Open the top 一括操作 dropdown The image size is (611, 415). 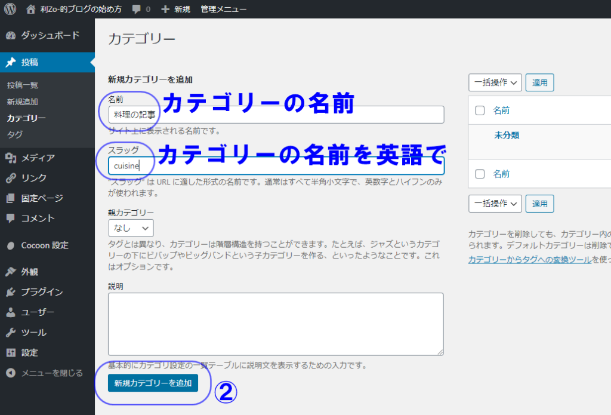pos(495,83)
